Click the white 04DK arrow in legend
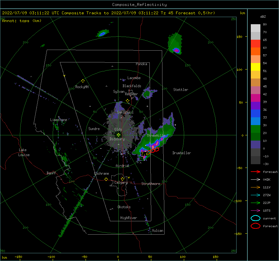Screen dimensions: 279x261 pos(255,179)
